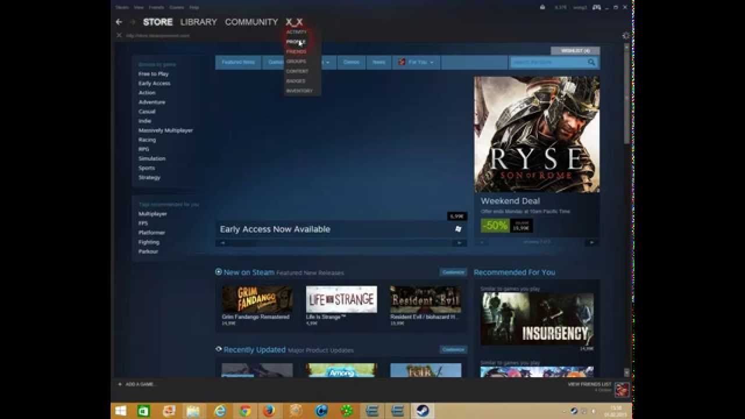Select CONTENT in user dropdown
Image resolution: width=745 pixels, height=419 pixels.
[297, 71]
